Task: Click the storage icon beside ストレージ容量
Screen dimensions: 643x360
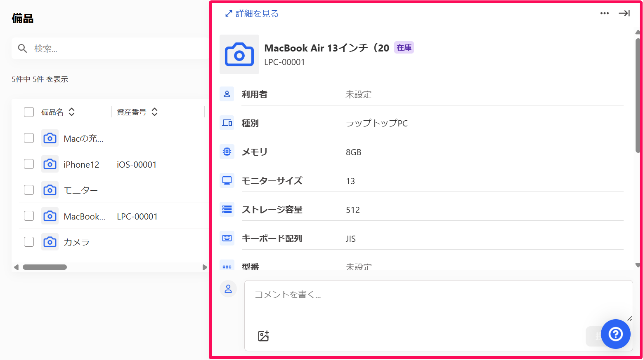Action: 227,209
